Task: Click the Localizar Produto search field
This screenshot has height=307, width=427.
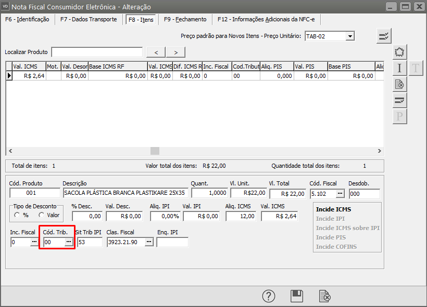Action: [x=97, y=52]
